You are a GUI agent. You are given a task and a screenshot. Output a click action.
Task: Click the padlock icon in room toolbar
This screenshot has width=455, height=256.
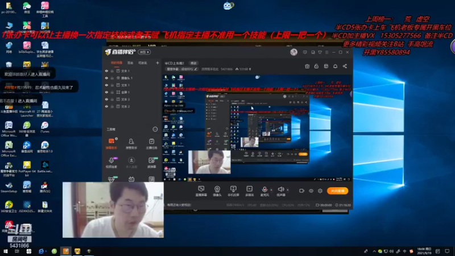316,66
